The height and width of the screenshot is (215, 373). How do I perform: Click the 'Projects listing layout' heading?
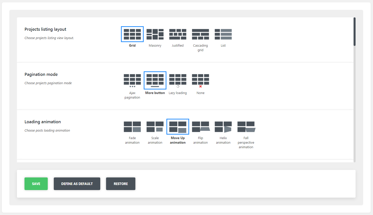(x=45, y=29)
